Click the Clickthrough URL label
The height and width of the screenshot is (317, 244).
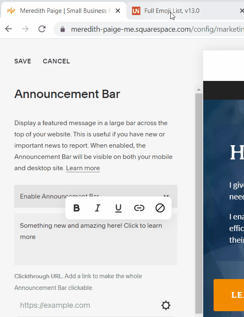point(39,276)
